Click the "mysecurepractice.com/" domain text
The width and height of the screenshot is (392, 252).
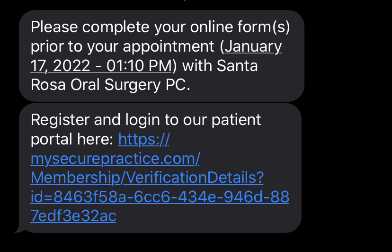[x=115, y=159]
